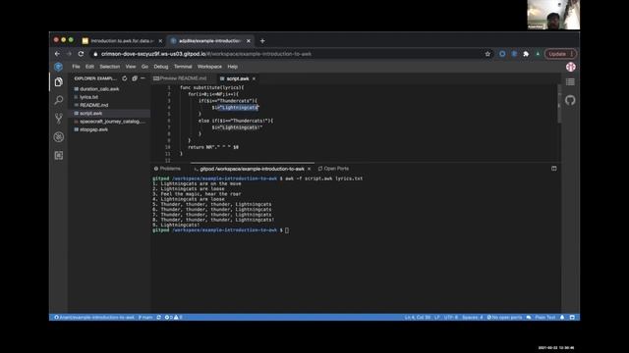Click the sync changes icon in the status bar
This screenshot has width=629, height=353.
click(x=159, y=318)
